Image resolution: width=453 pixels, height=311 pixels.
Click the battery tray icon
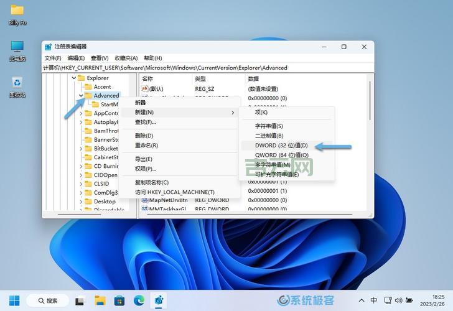coord(409,300)
